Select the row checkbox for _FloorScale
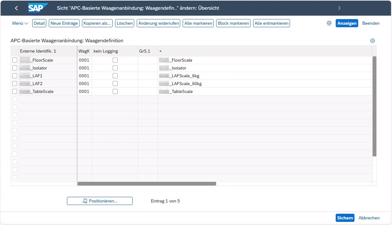392x225 pixels. point(15,60)
